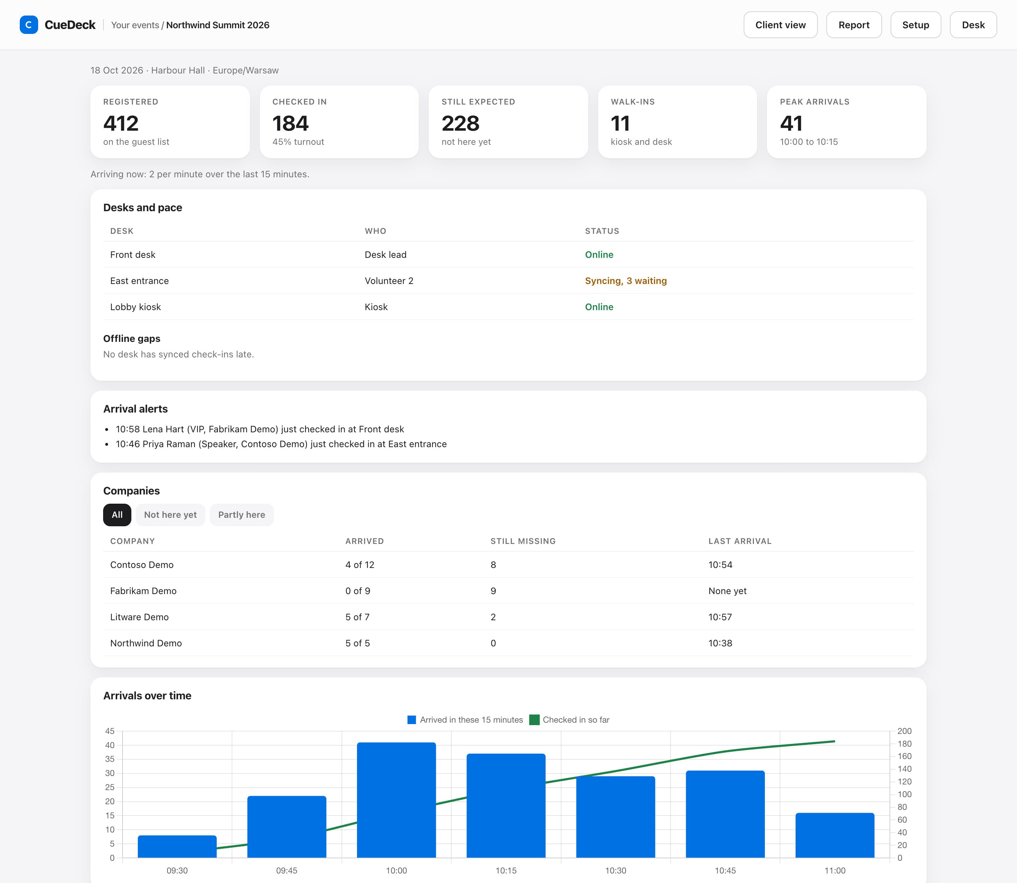Select the Still expected 228 card
Viewport: 1017px width, 883px height.
[509, 122]
